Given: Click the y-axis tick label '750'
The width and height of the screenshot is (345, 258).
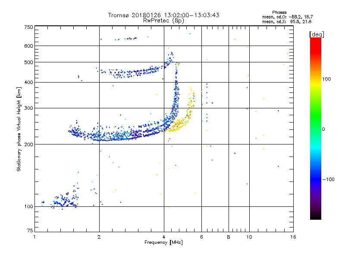Looking at the screenshot, I should pyautogui.click(x=28, y=27).
